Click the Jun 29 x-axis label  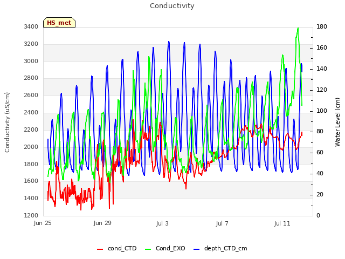pos(102,223)
